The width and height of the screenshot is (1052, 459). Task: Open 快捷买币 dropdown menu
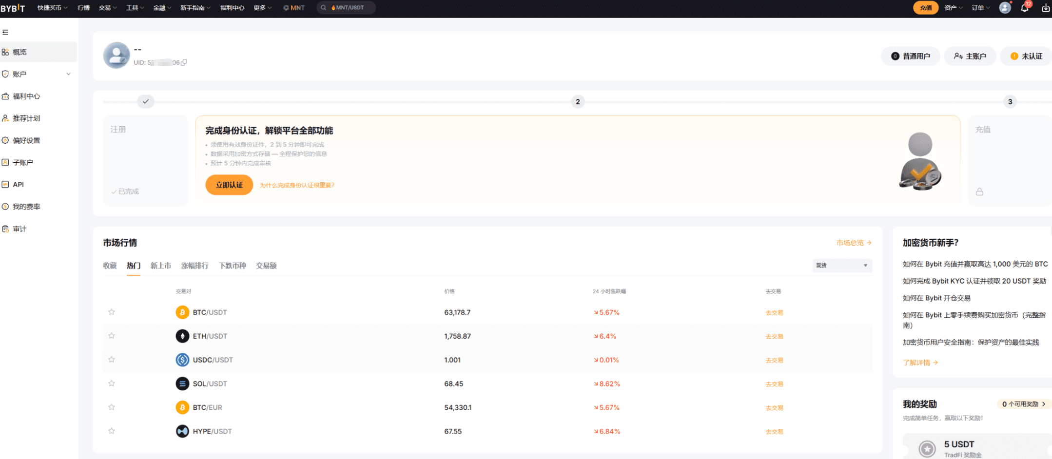[53, 8]
